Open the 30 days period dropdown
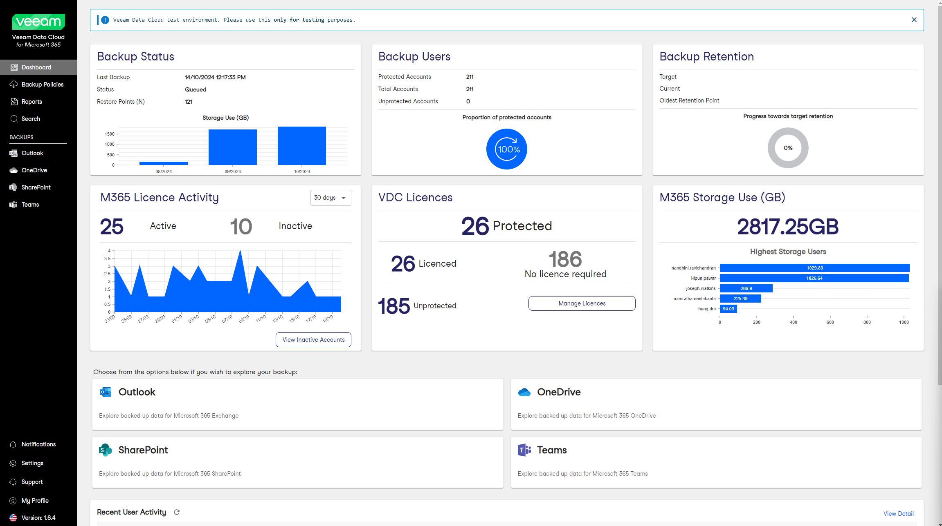 [330, 198]
